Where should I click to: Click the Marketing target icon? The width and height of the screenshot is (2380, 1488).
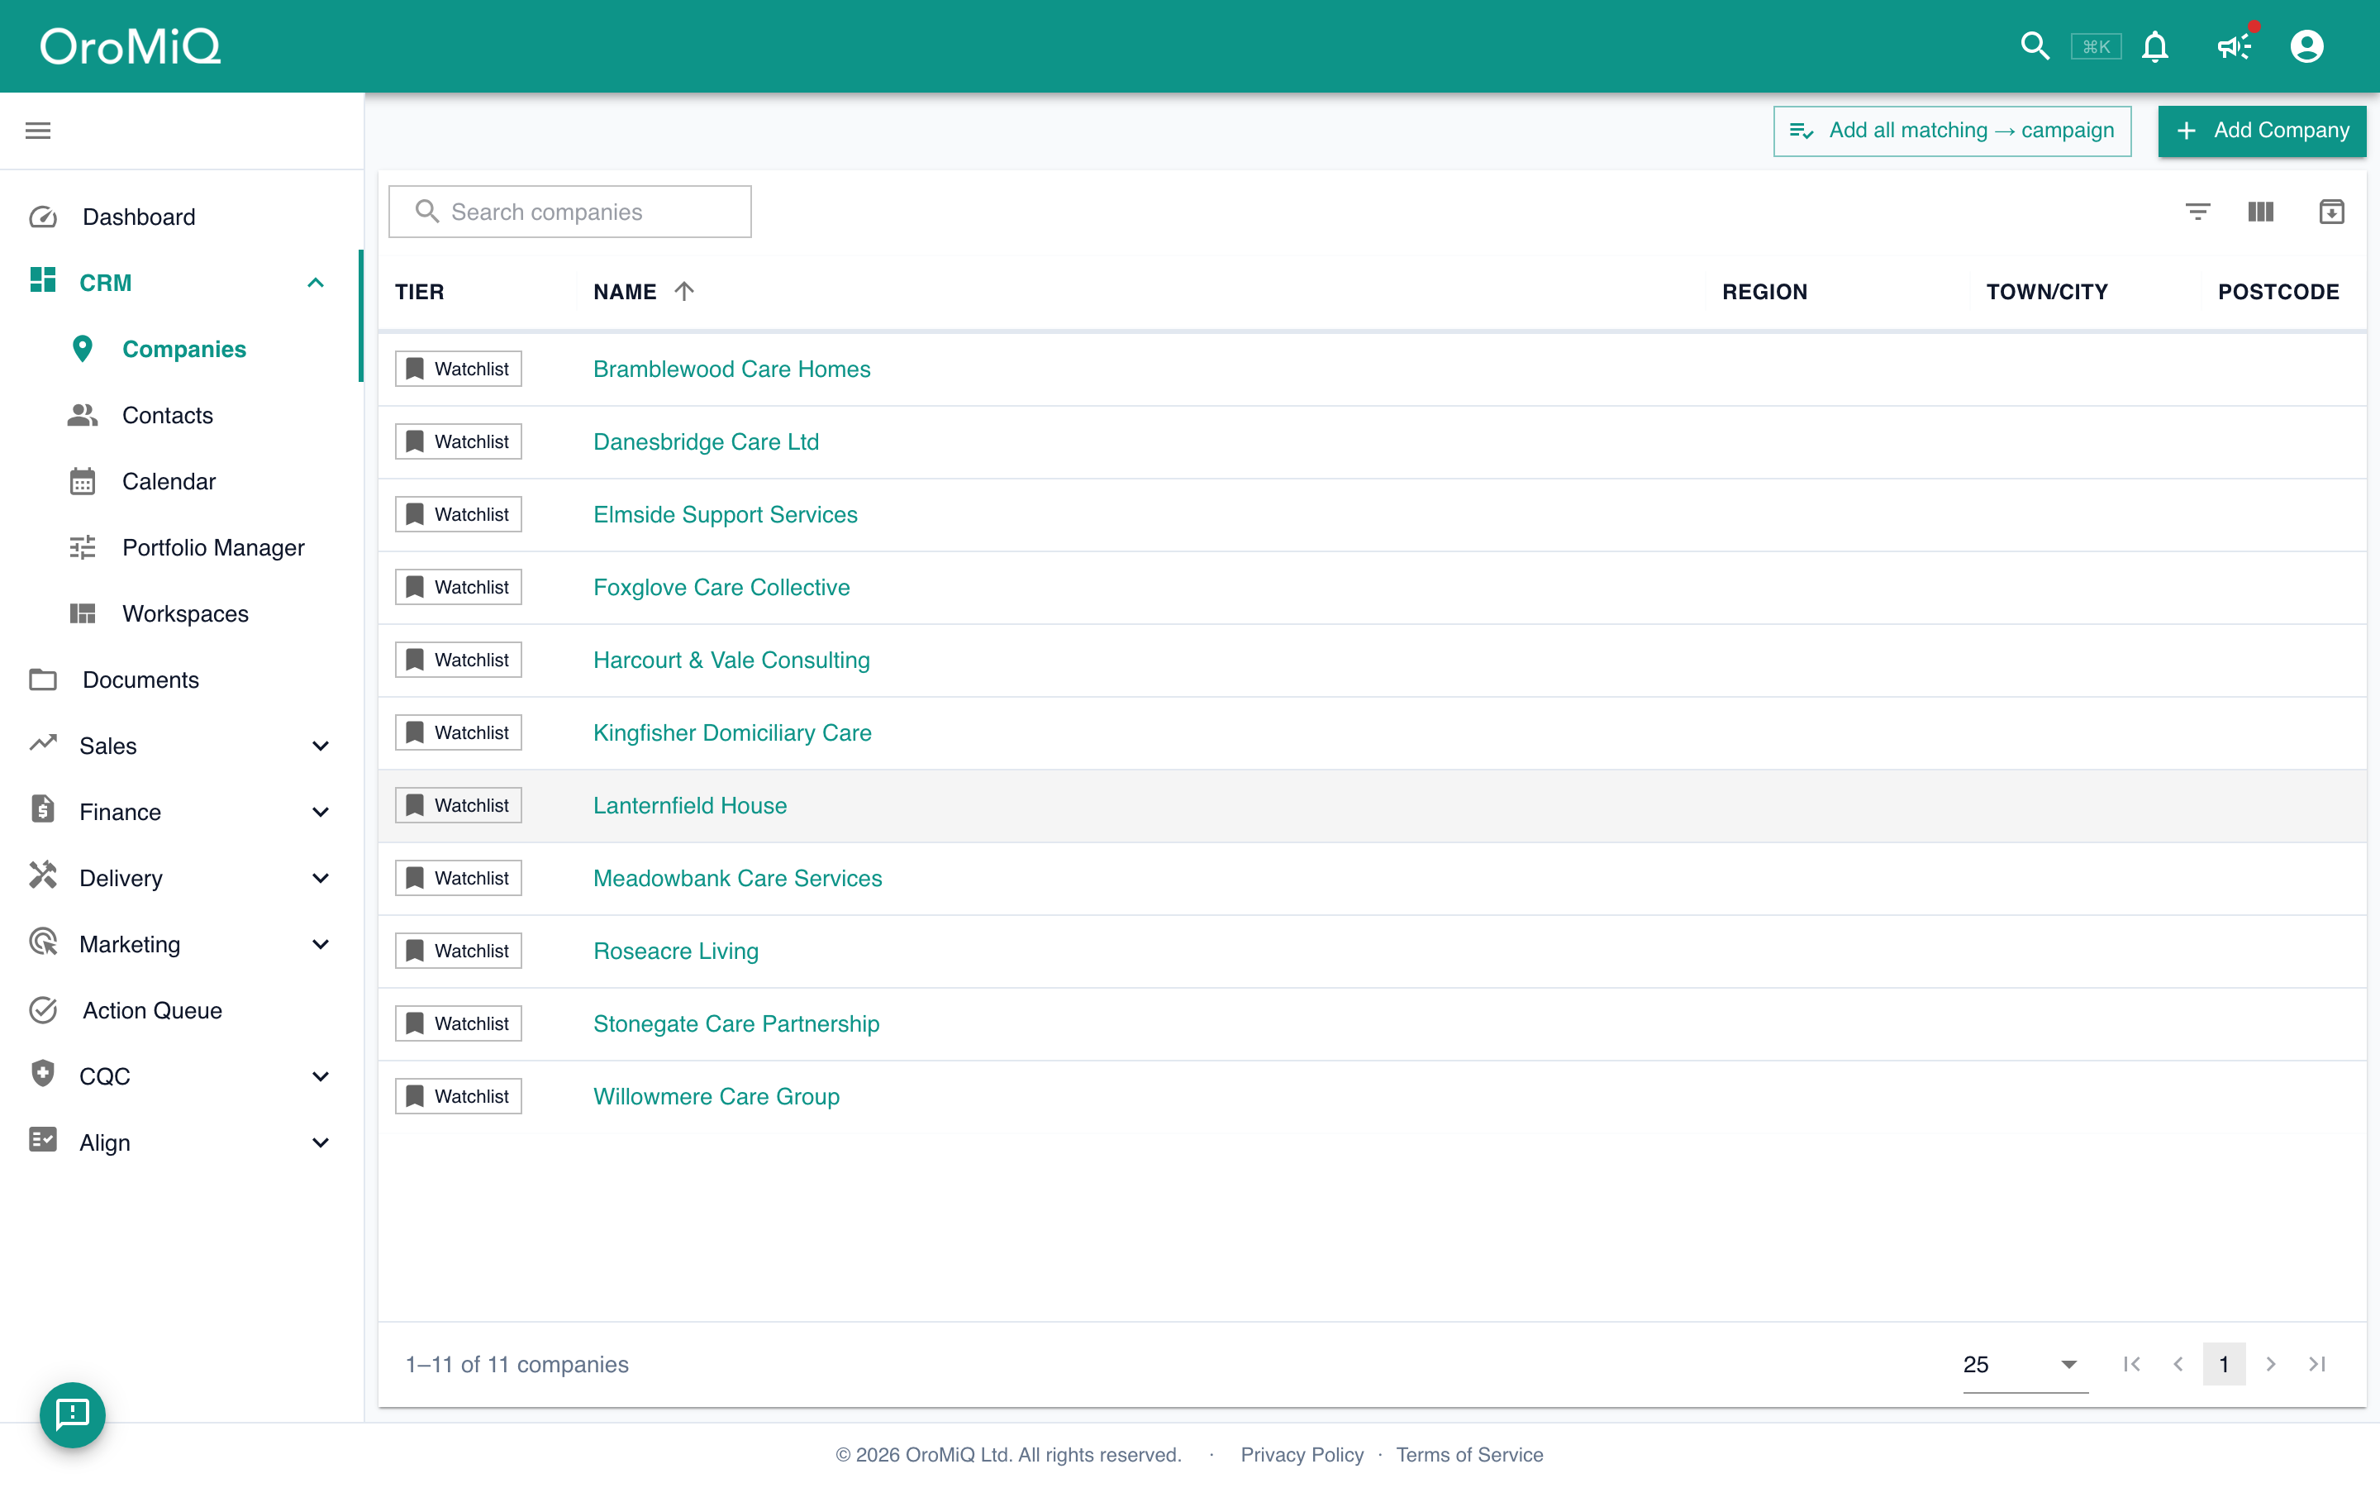coord(42,942)
